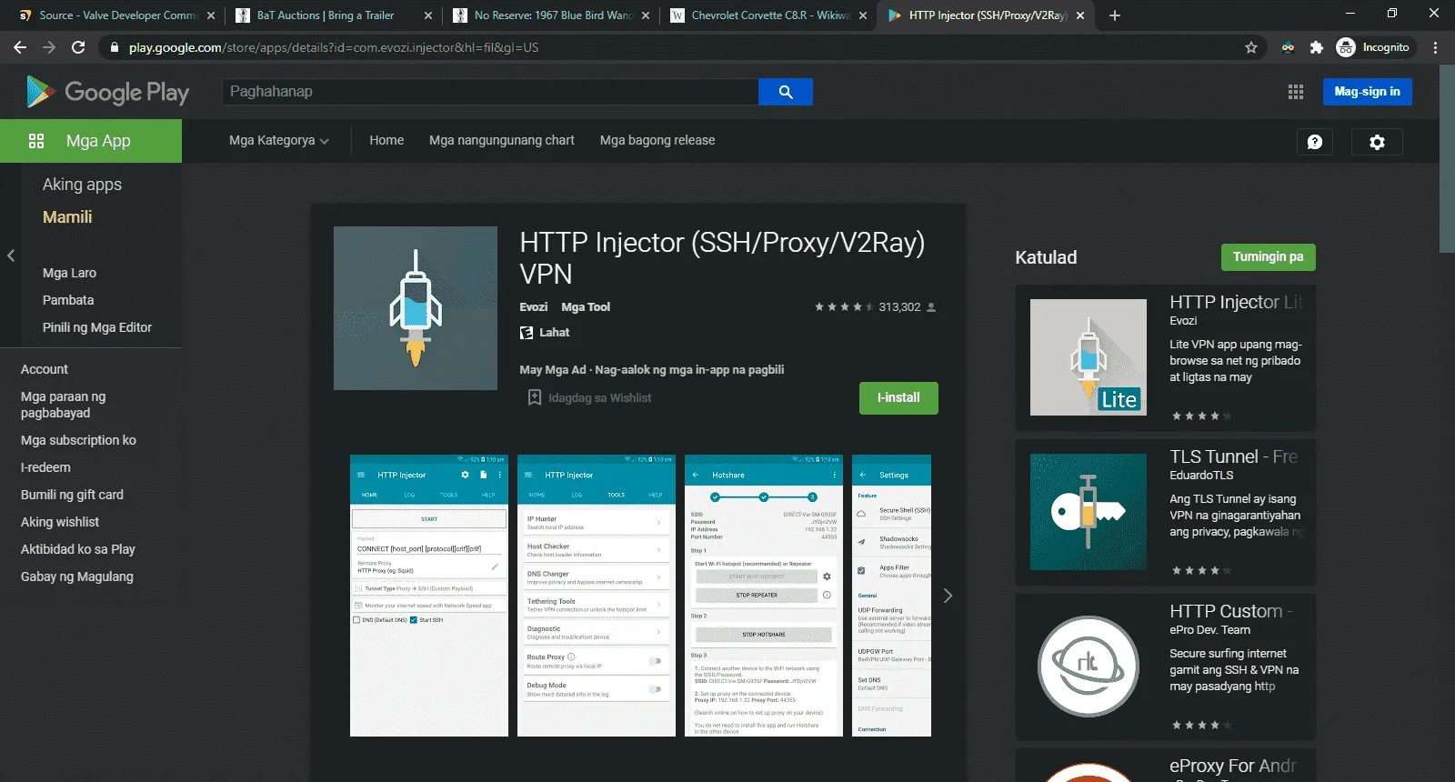Open the Evozi developer link
This screenshot has height=782, width=1455.
pos(534,307)
